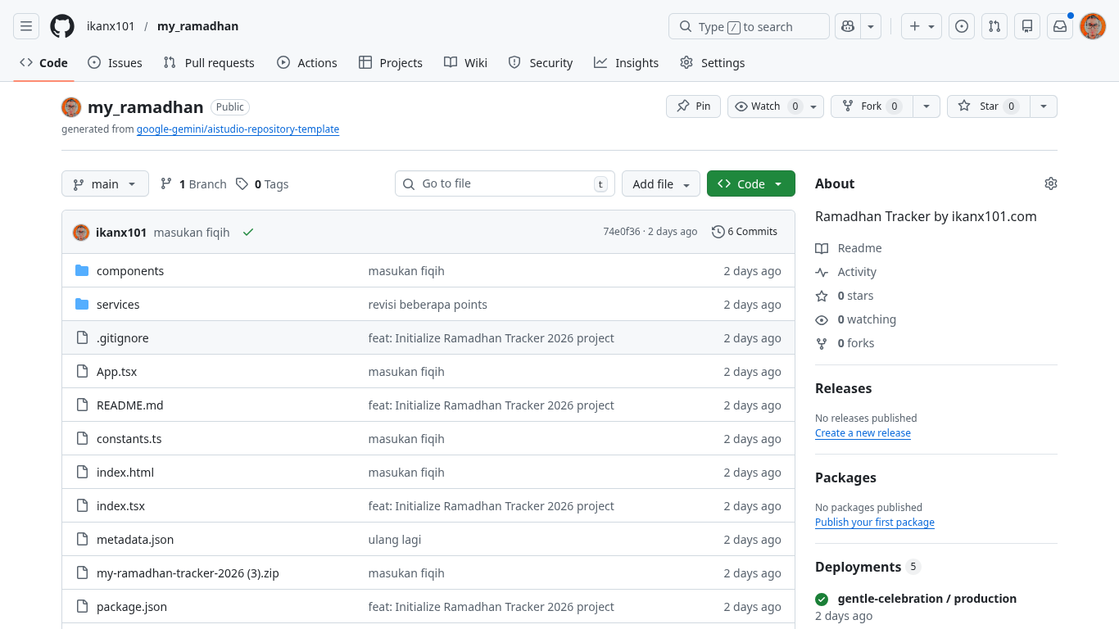
Task: Open the services folder
Action: pyautogui.click(x=118, y=305)
